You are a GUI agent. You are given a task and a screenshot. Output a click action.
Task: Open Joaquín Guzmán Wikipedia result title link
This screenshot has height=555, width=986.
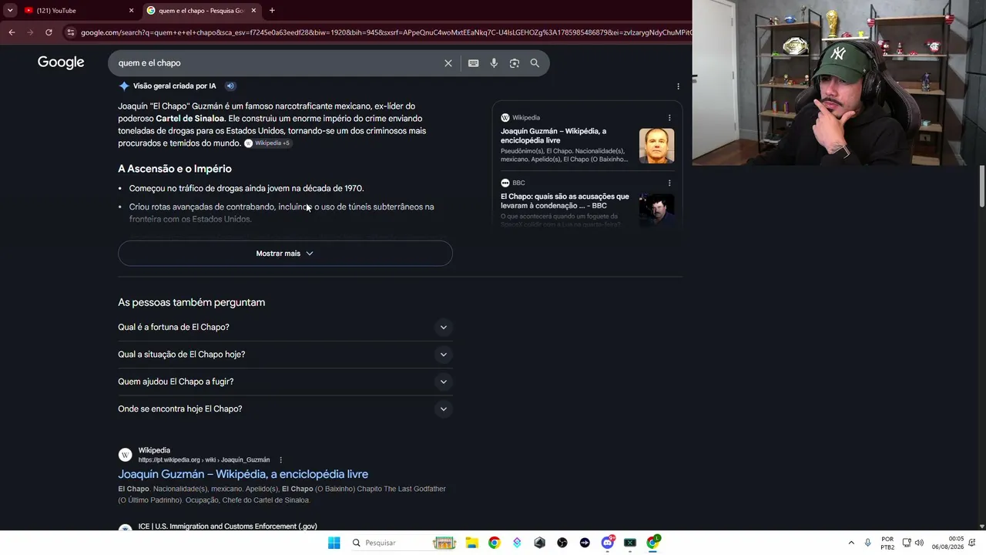pos(243,474)
